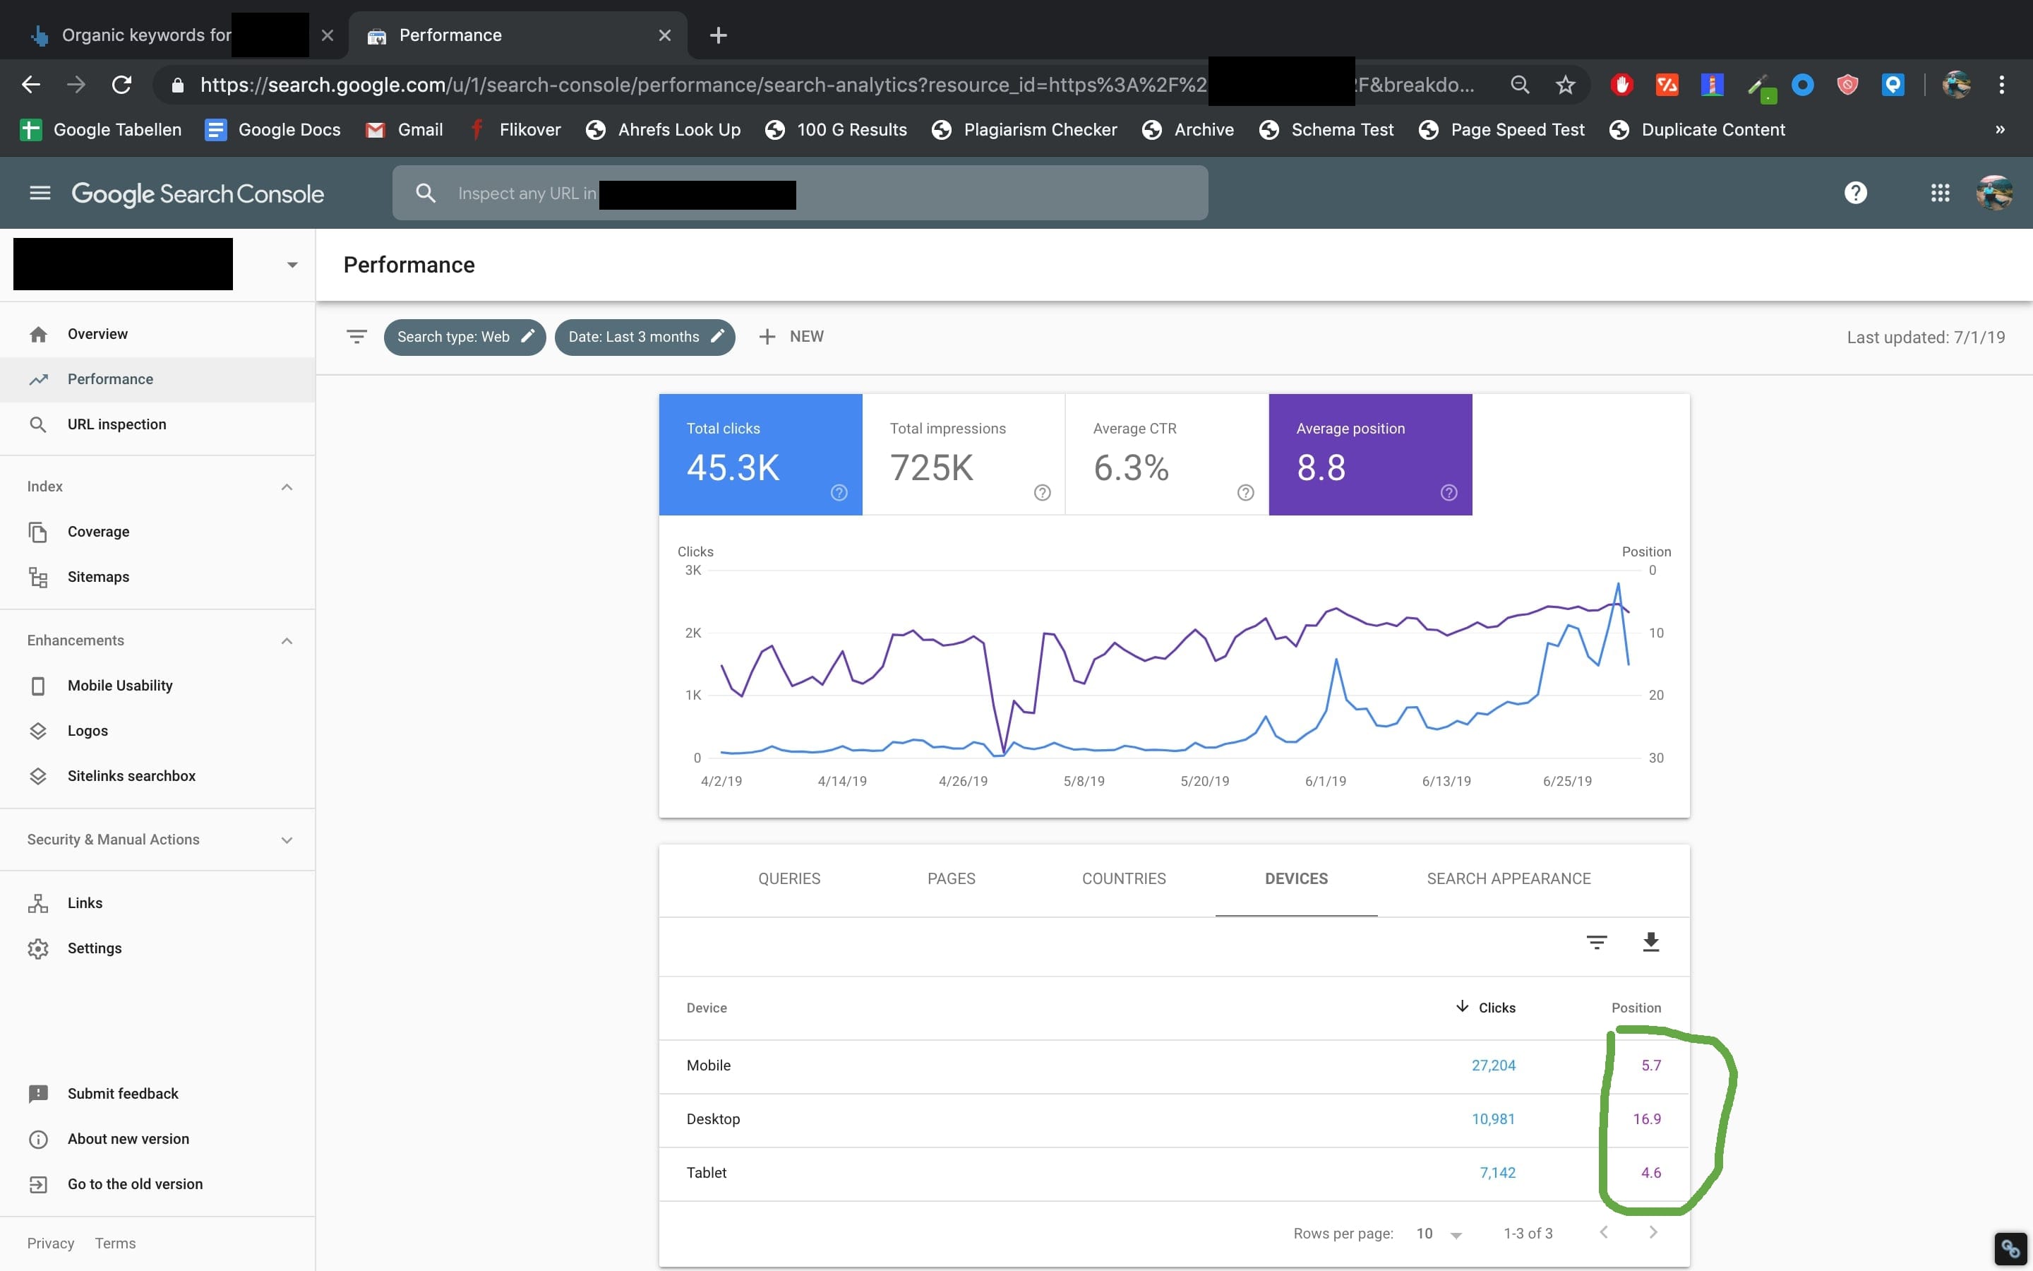Open the Sitemaps report

click(x=158, y=578)
